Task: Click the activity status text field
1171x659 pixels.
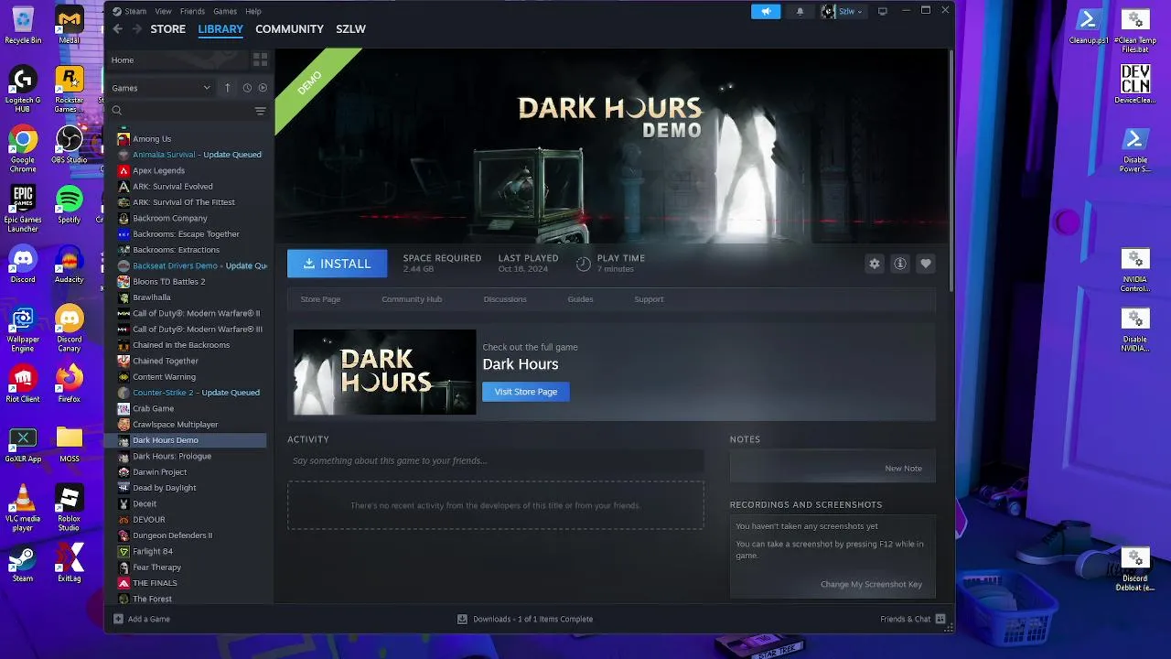Action: tap(495, 460)
